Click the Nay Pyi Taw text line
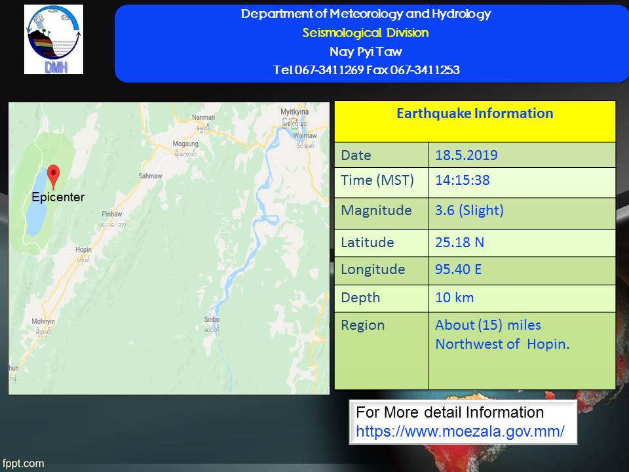Viewport: 629px width, 472px height. pyautogui.click(x=366, y=52)
